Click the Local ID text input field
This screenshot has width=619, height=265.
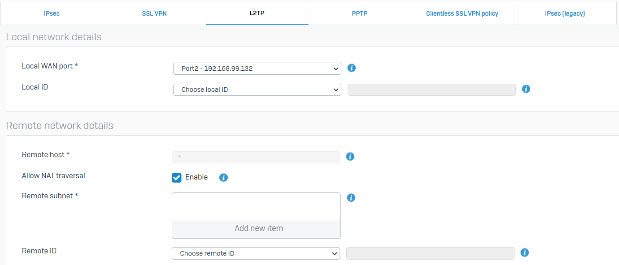point(432,90)
